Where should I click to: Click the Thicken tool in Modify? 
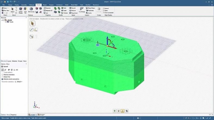point(65,13)
